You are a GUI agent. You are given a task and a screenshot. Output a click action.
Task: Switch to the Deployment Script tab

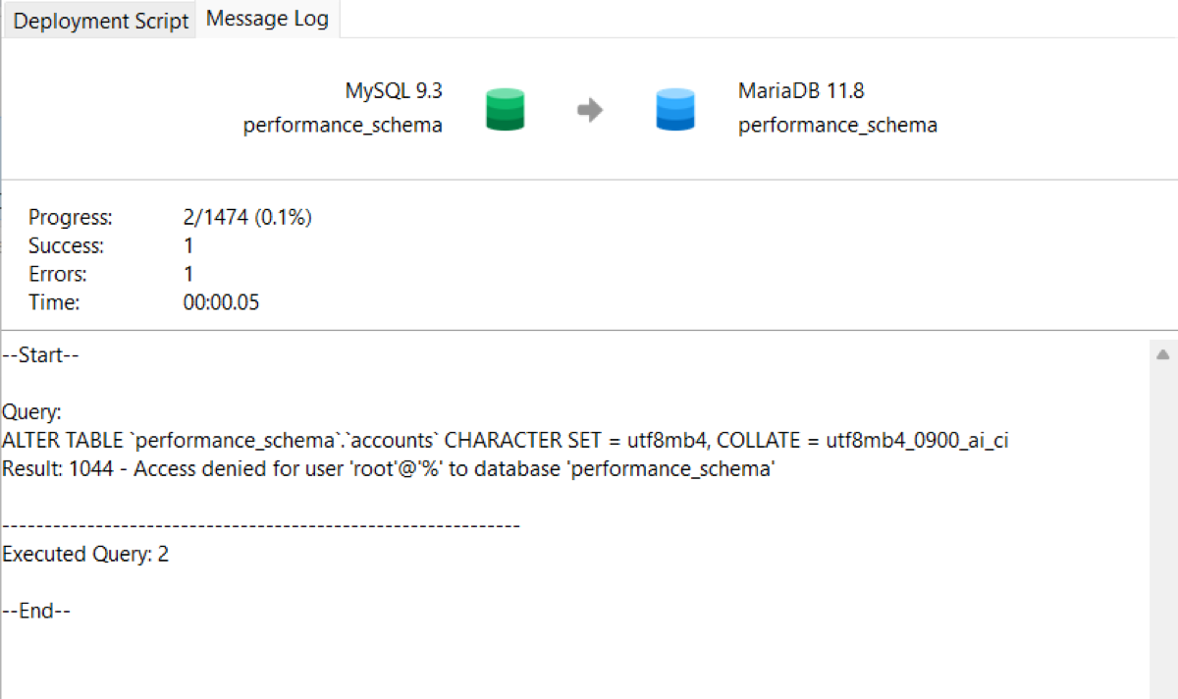coord(101,21)
